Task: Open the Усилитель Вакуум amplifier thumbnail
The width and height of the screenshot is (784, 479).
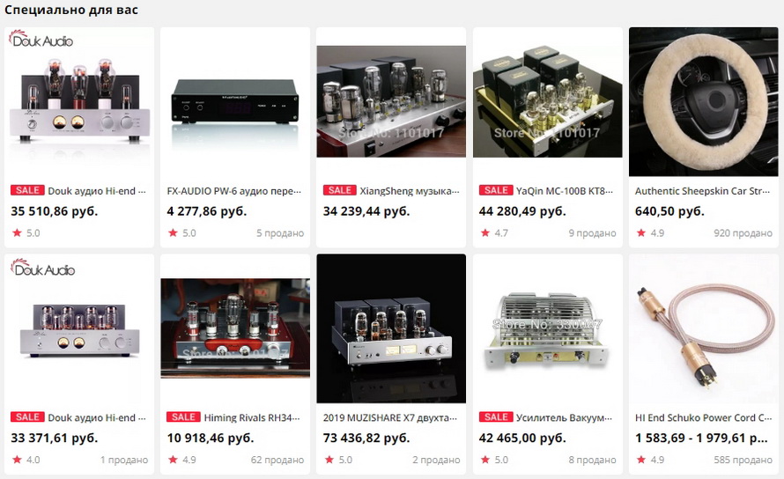Action: [548, 328]
